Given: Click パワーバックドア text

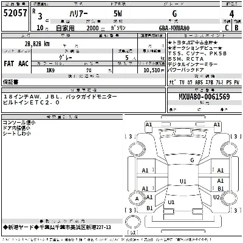Looking at the screenshot, I should 186,70.
